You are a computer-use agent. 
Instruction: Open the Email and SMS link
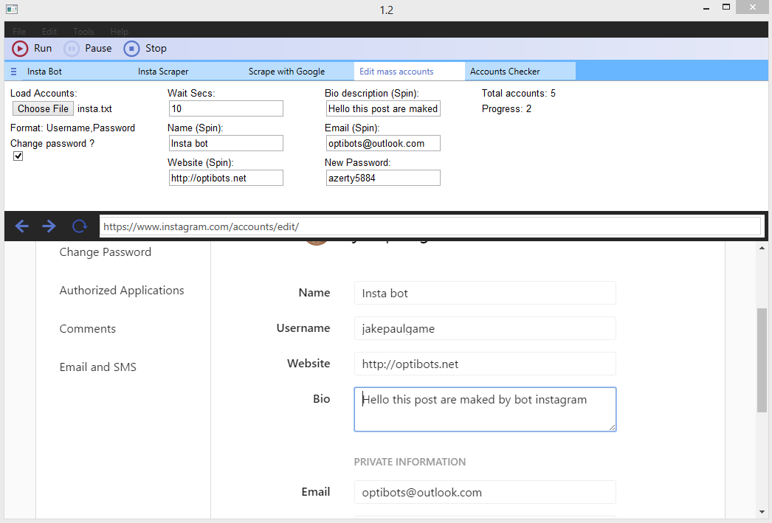98,367
